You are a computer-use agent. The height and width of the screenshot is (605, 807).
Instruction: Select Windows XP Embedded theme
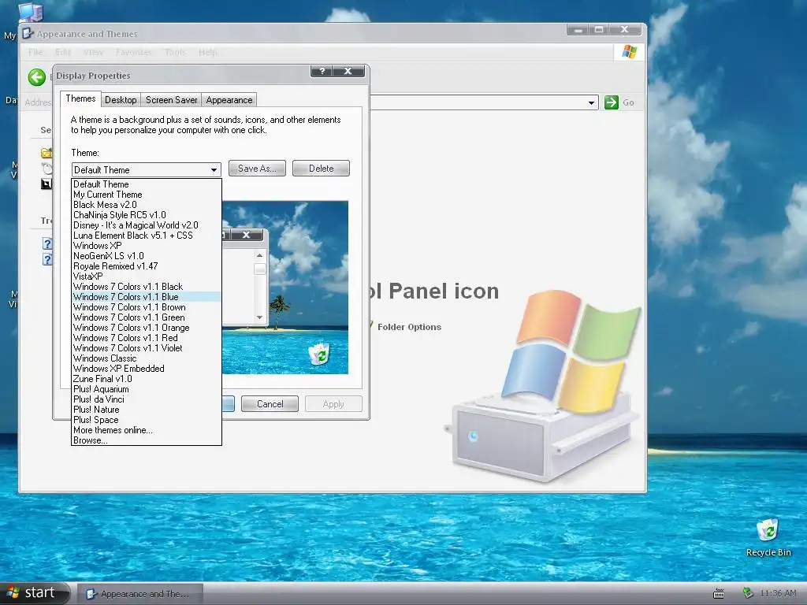(x=146, y=369)
